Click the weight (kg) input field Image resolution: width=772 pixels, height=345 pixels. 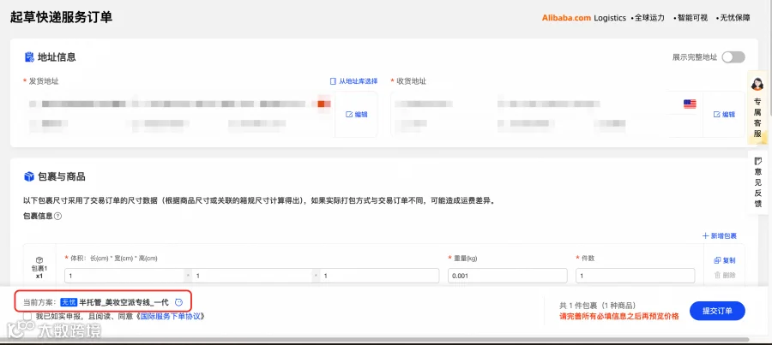[x=508, y=276]
